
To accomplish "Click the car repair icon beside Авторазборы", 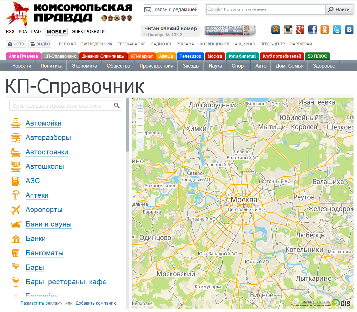I will point(16,138).
